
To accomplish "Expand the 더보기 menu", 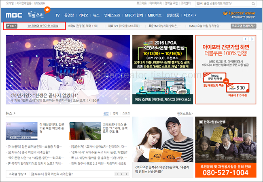I will 190,15.
